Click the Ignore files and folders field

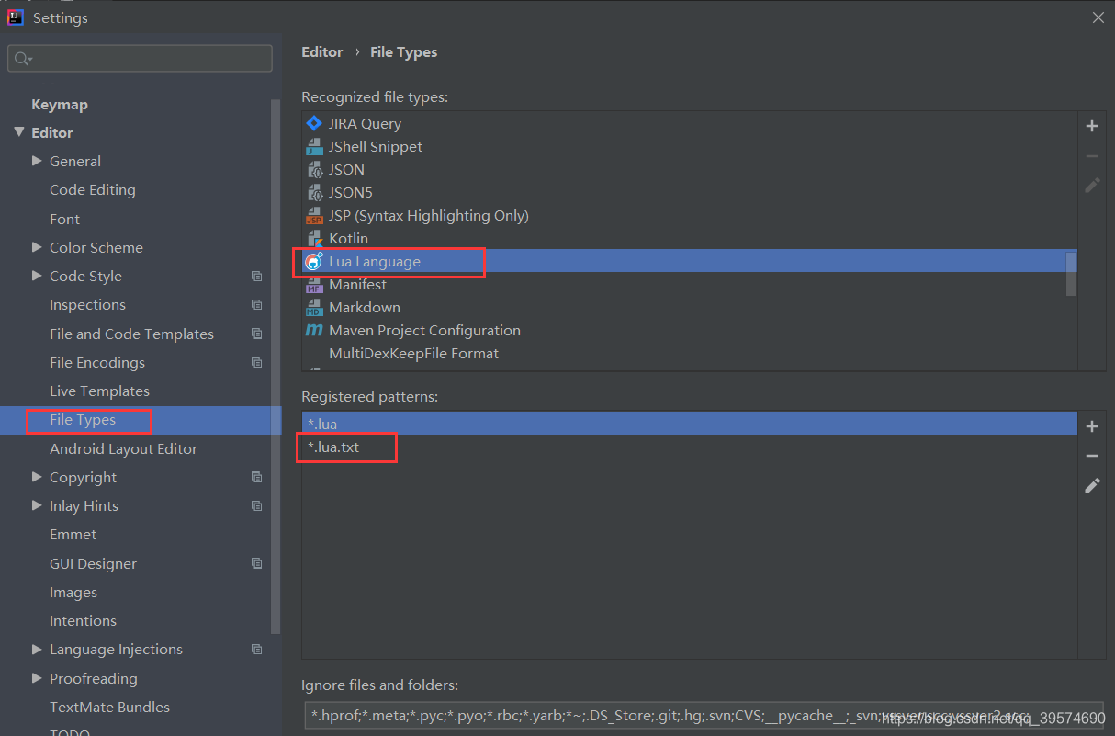point(704,717)
